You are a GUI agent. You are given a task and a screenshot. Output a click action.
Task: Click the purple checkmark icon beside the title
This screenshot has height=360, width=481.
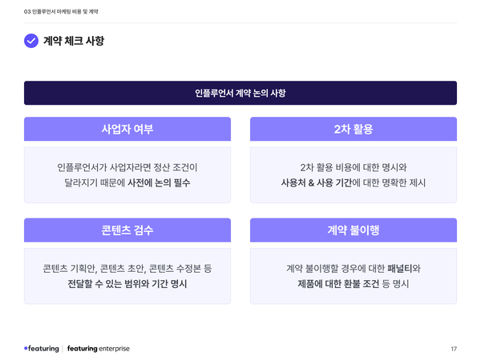31,41
